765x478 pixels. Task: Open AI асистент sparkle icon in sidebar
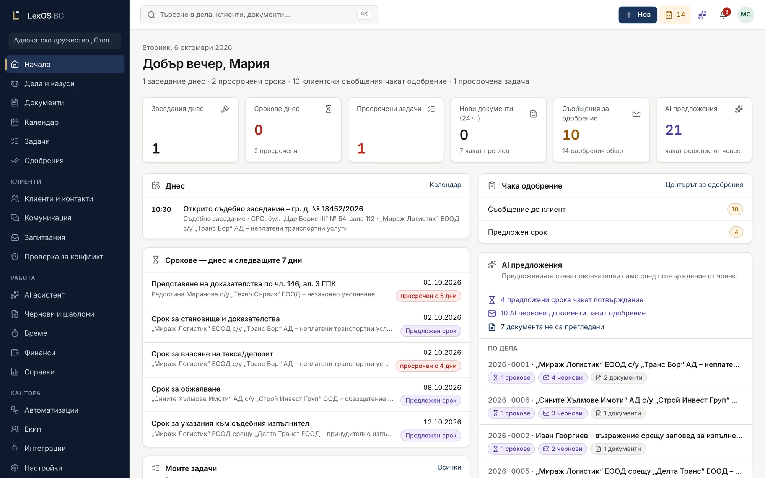click(15, 295)
